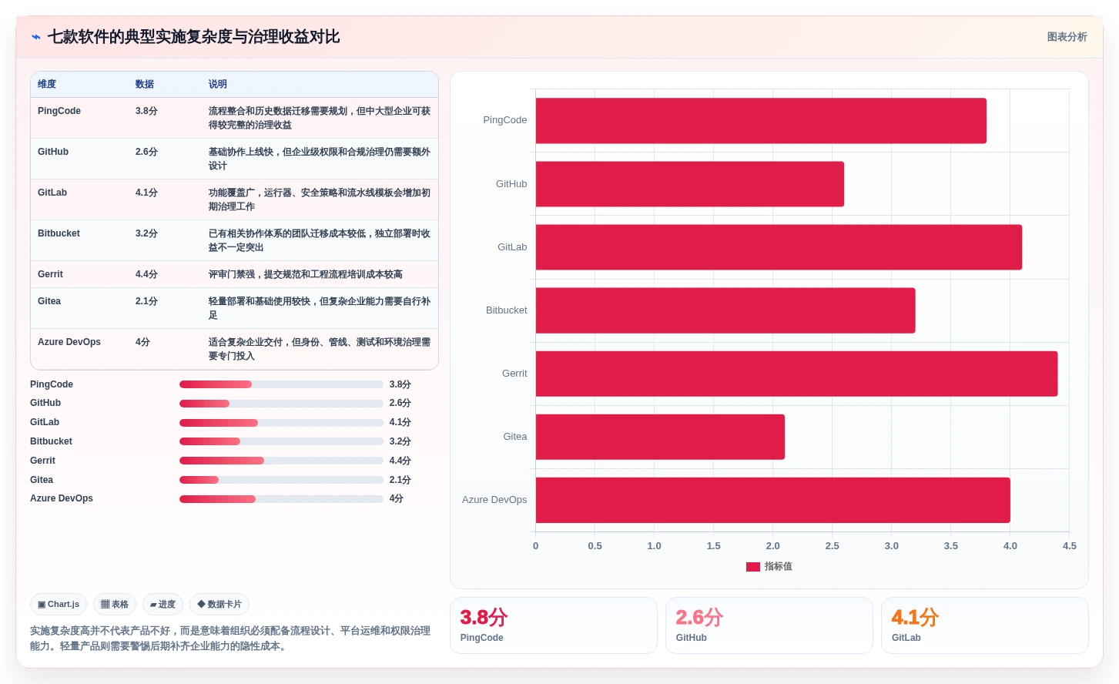Click the PingCode progress bar
Screen dimensions: 1119x684
tap(281, 384)
